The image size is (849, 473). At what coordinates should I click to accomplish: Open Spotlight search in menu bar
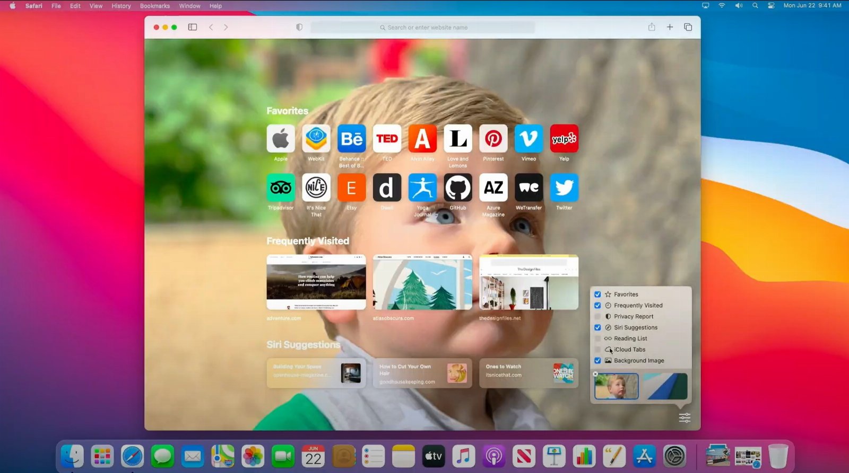755,6
